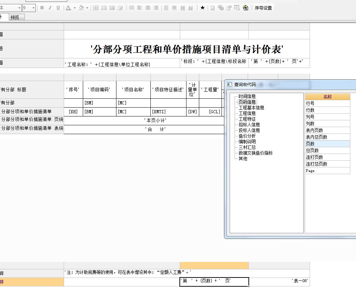This screenshot has height=292, width=356.
Task: Select 造价分析 tree node
Action: click(247, 136)
